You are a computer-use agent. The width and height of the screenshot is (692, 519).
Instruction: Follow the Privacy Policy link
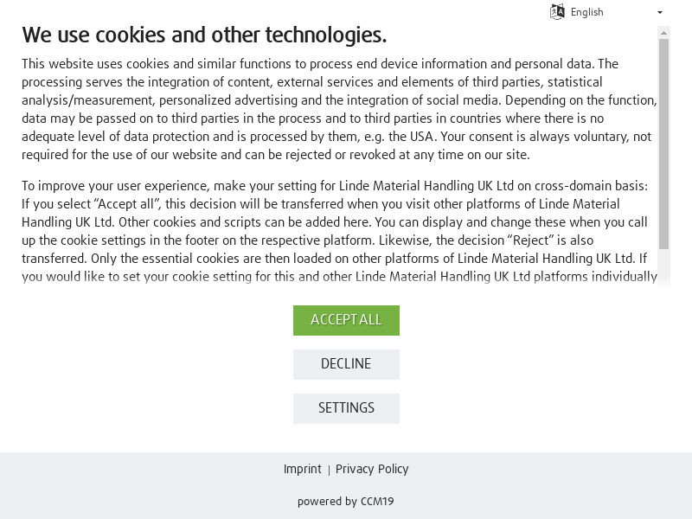(x=372, y=469)
